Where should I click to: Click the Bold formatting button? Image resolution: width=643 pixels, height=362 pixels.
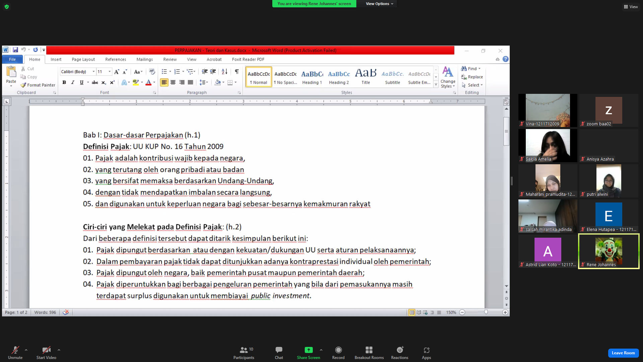tap(64, 82)
